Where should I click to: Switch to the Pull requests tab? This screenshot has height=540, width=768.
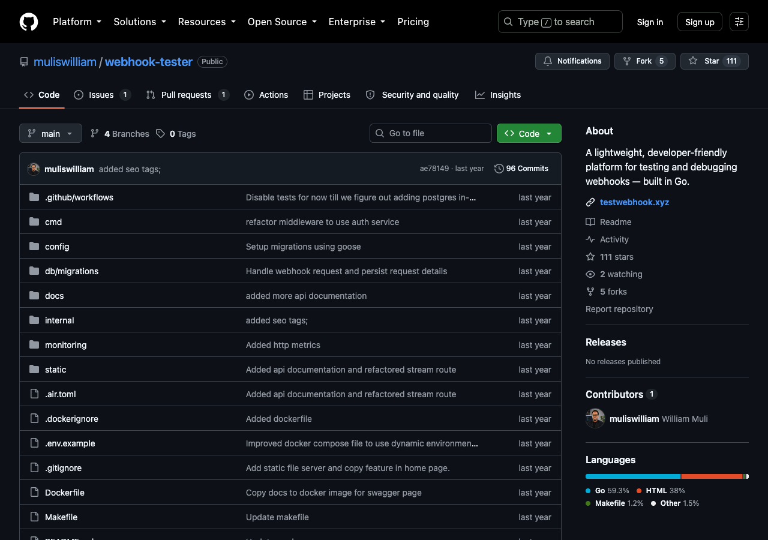coord(187,95)
